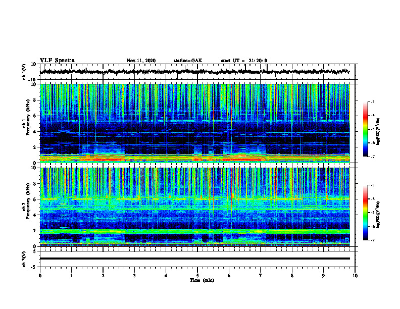The height and width of the screenshot is (309, 400).
Task: Click time axis tick label "7"
Action: [261, 276]
